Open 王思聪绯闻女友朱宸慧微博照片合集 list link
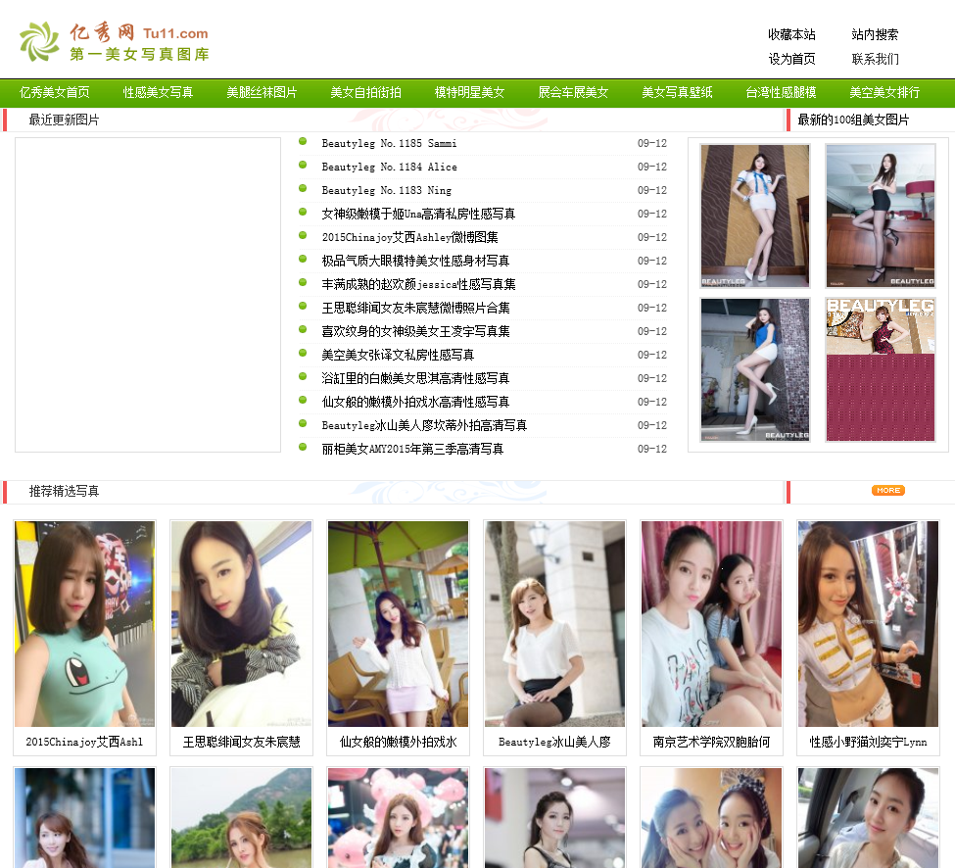The image size is (955, 868). [415, 309]
